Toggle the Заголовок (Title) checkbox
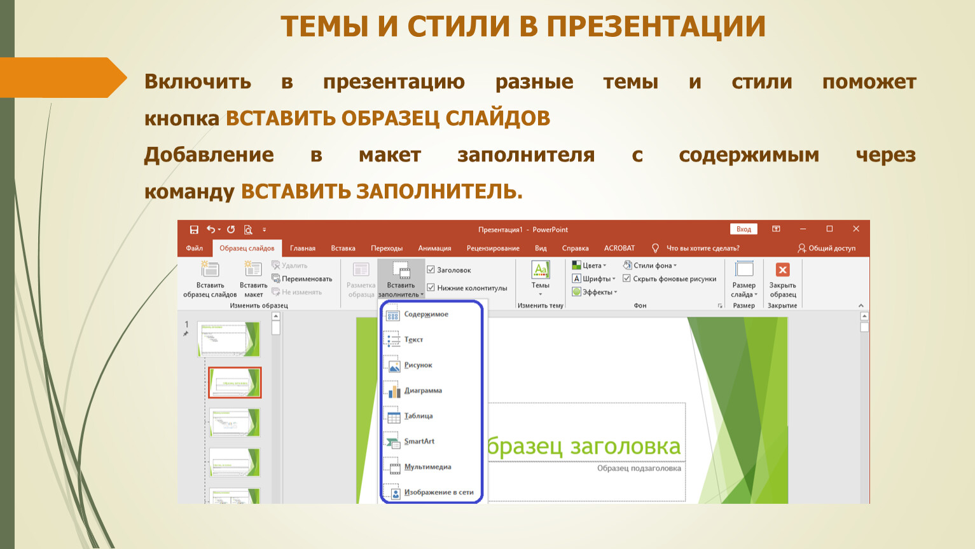 coord(431,270)
